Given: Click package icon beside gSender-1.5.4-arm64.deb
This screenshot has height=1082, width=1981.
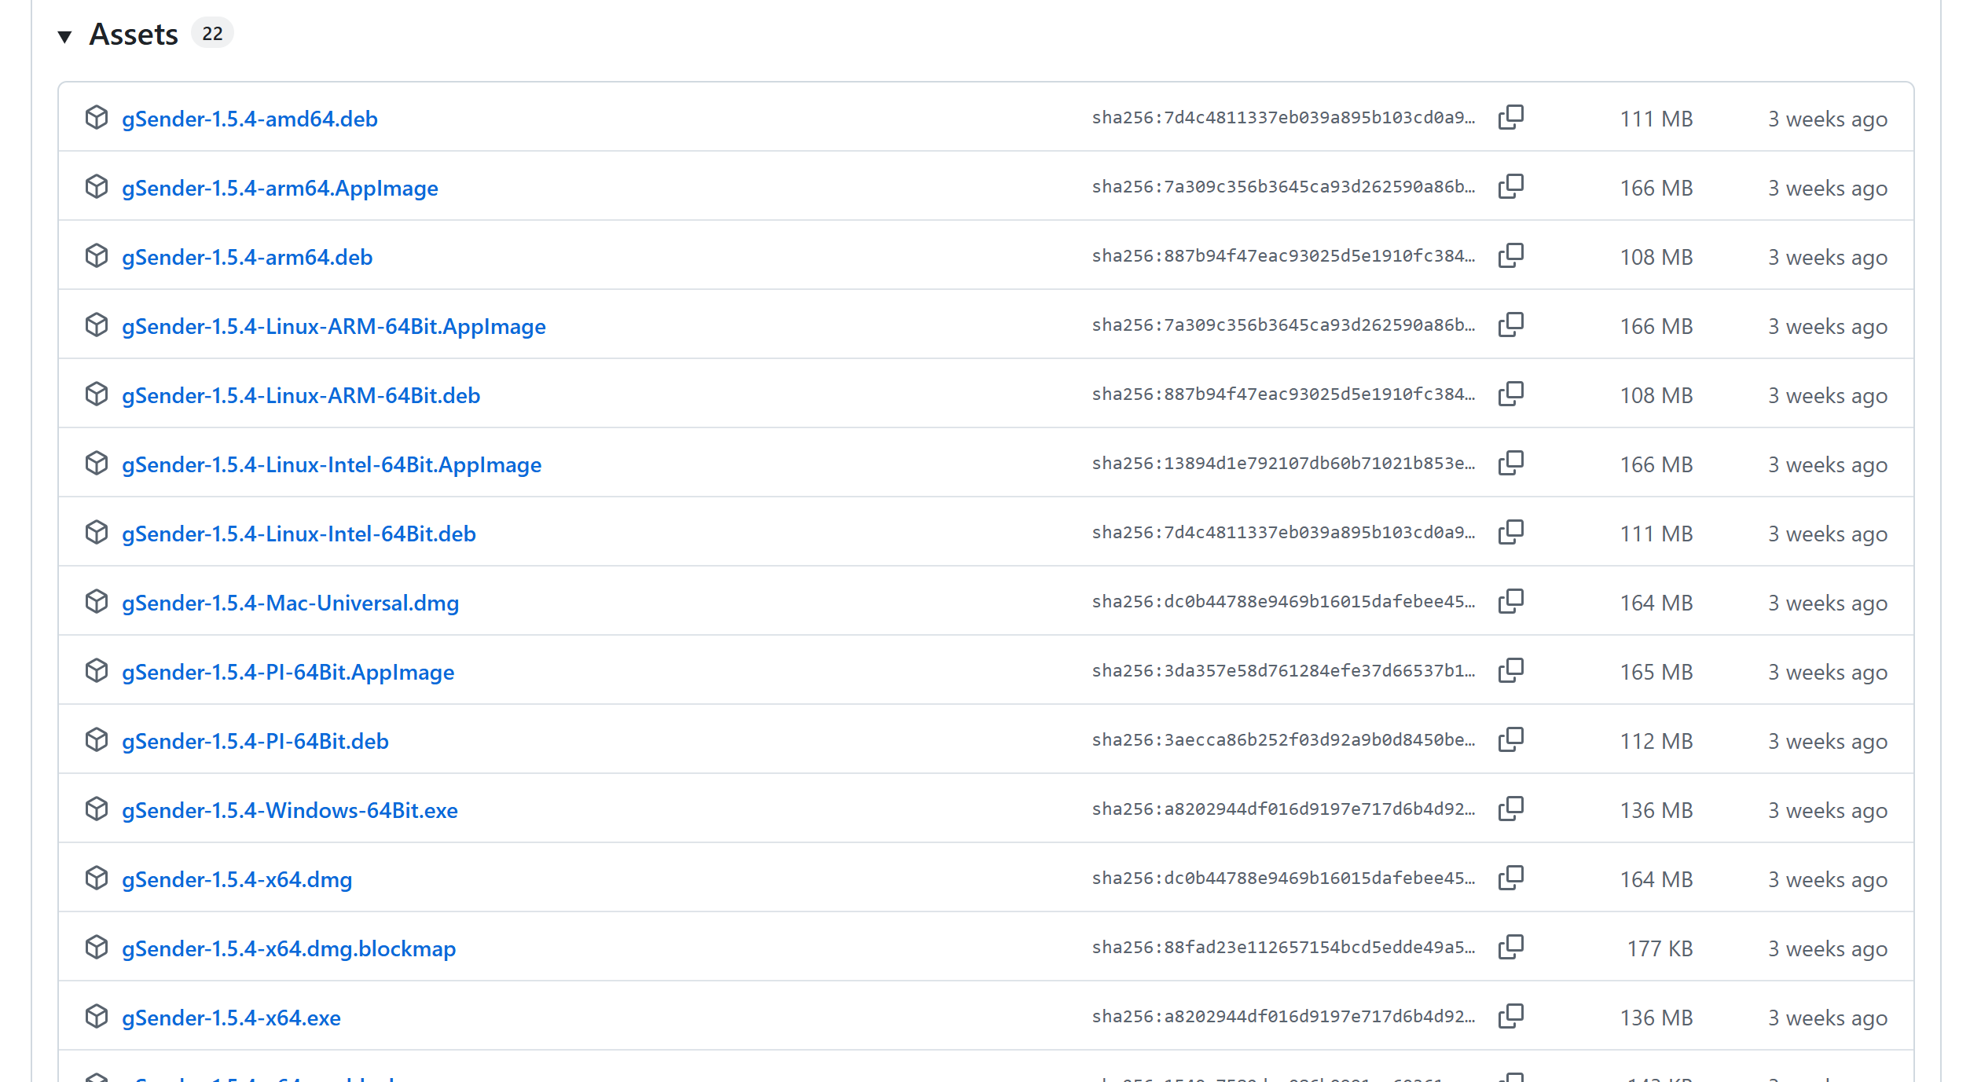Looking at the screenshot, I should tap(97, 256).
